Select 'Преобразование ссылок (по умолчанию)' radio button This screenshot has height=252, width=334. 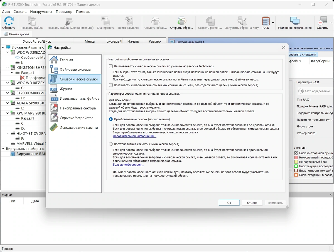point(111,119)
